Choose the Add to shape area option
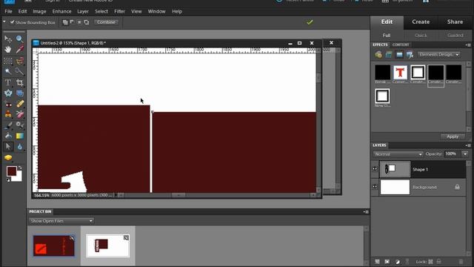This screenshot has height=267, width=474. [65, 22]
